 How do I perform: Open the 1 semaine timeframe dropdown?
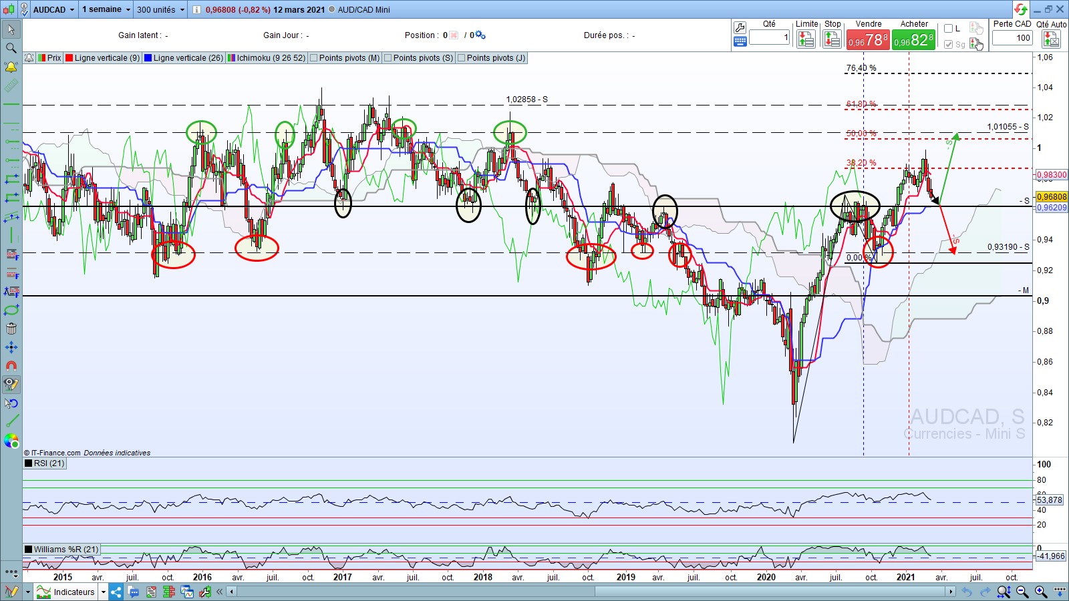pyautogui.click(x=106, y=9)
